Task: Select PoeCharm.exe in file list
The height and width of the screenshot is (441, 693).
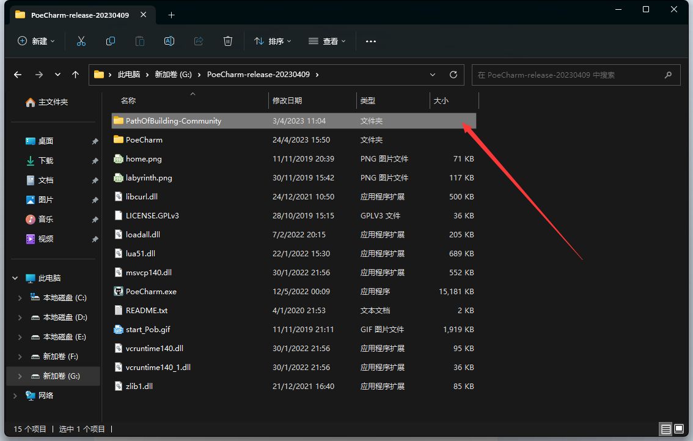Action: coord(151,292)
